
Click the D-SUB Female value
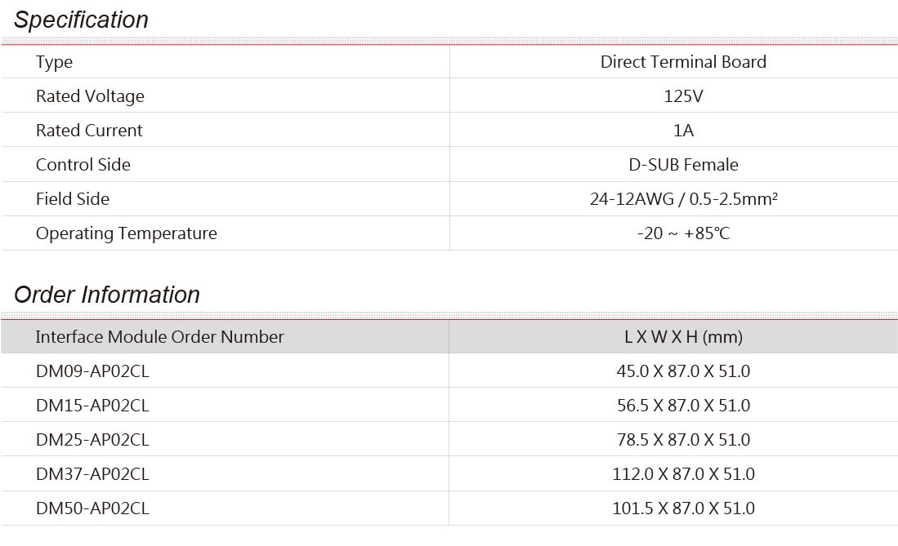click(x=683, y=164)
